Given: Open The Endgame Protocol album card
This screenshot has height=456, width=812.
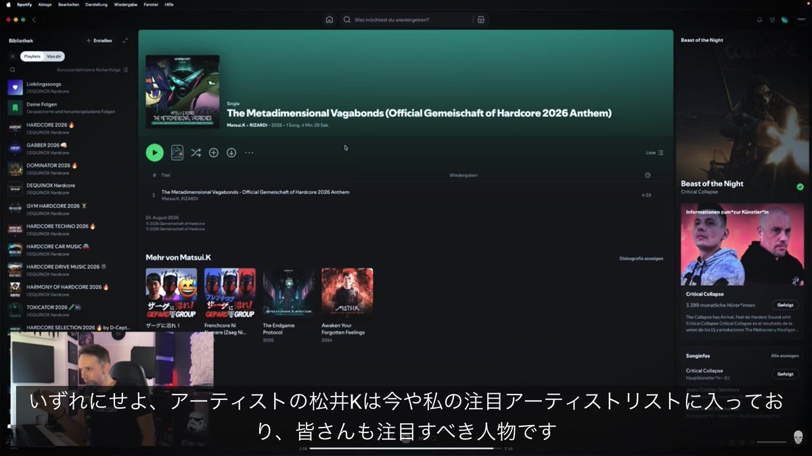Looking at the screenshot, I should pyautogui.click(x=288, y=305).
